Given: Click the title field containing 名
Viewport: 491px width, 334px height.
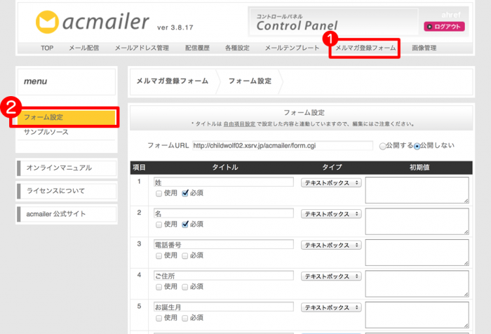Looking at the screenshot, I should 224,213.
